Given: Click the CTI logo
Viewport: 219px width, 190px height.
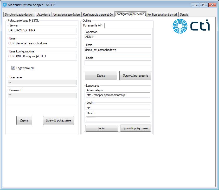Looking at the screenshot, I should click(191, 26).
